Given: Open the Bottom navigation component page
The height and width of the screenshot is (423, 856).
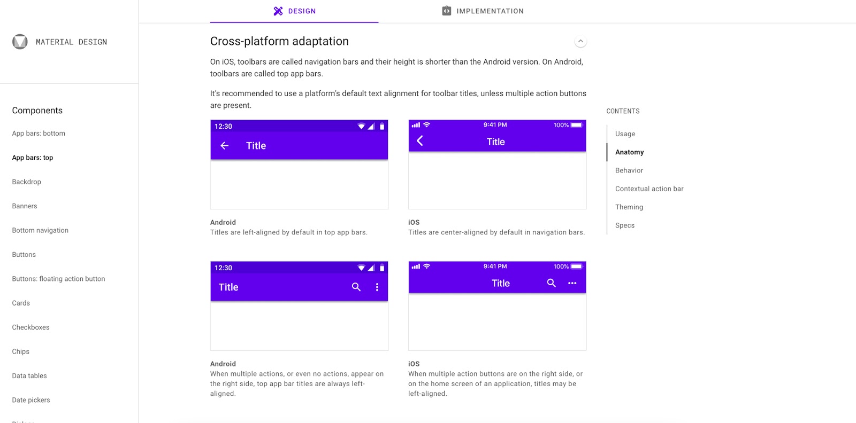Looking at the screenshot, I should click(40, 231).
